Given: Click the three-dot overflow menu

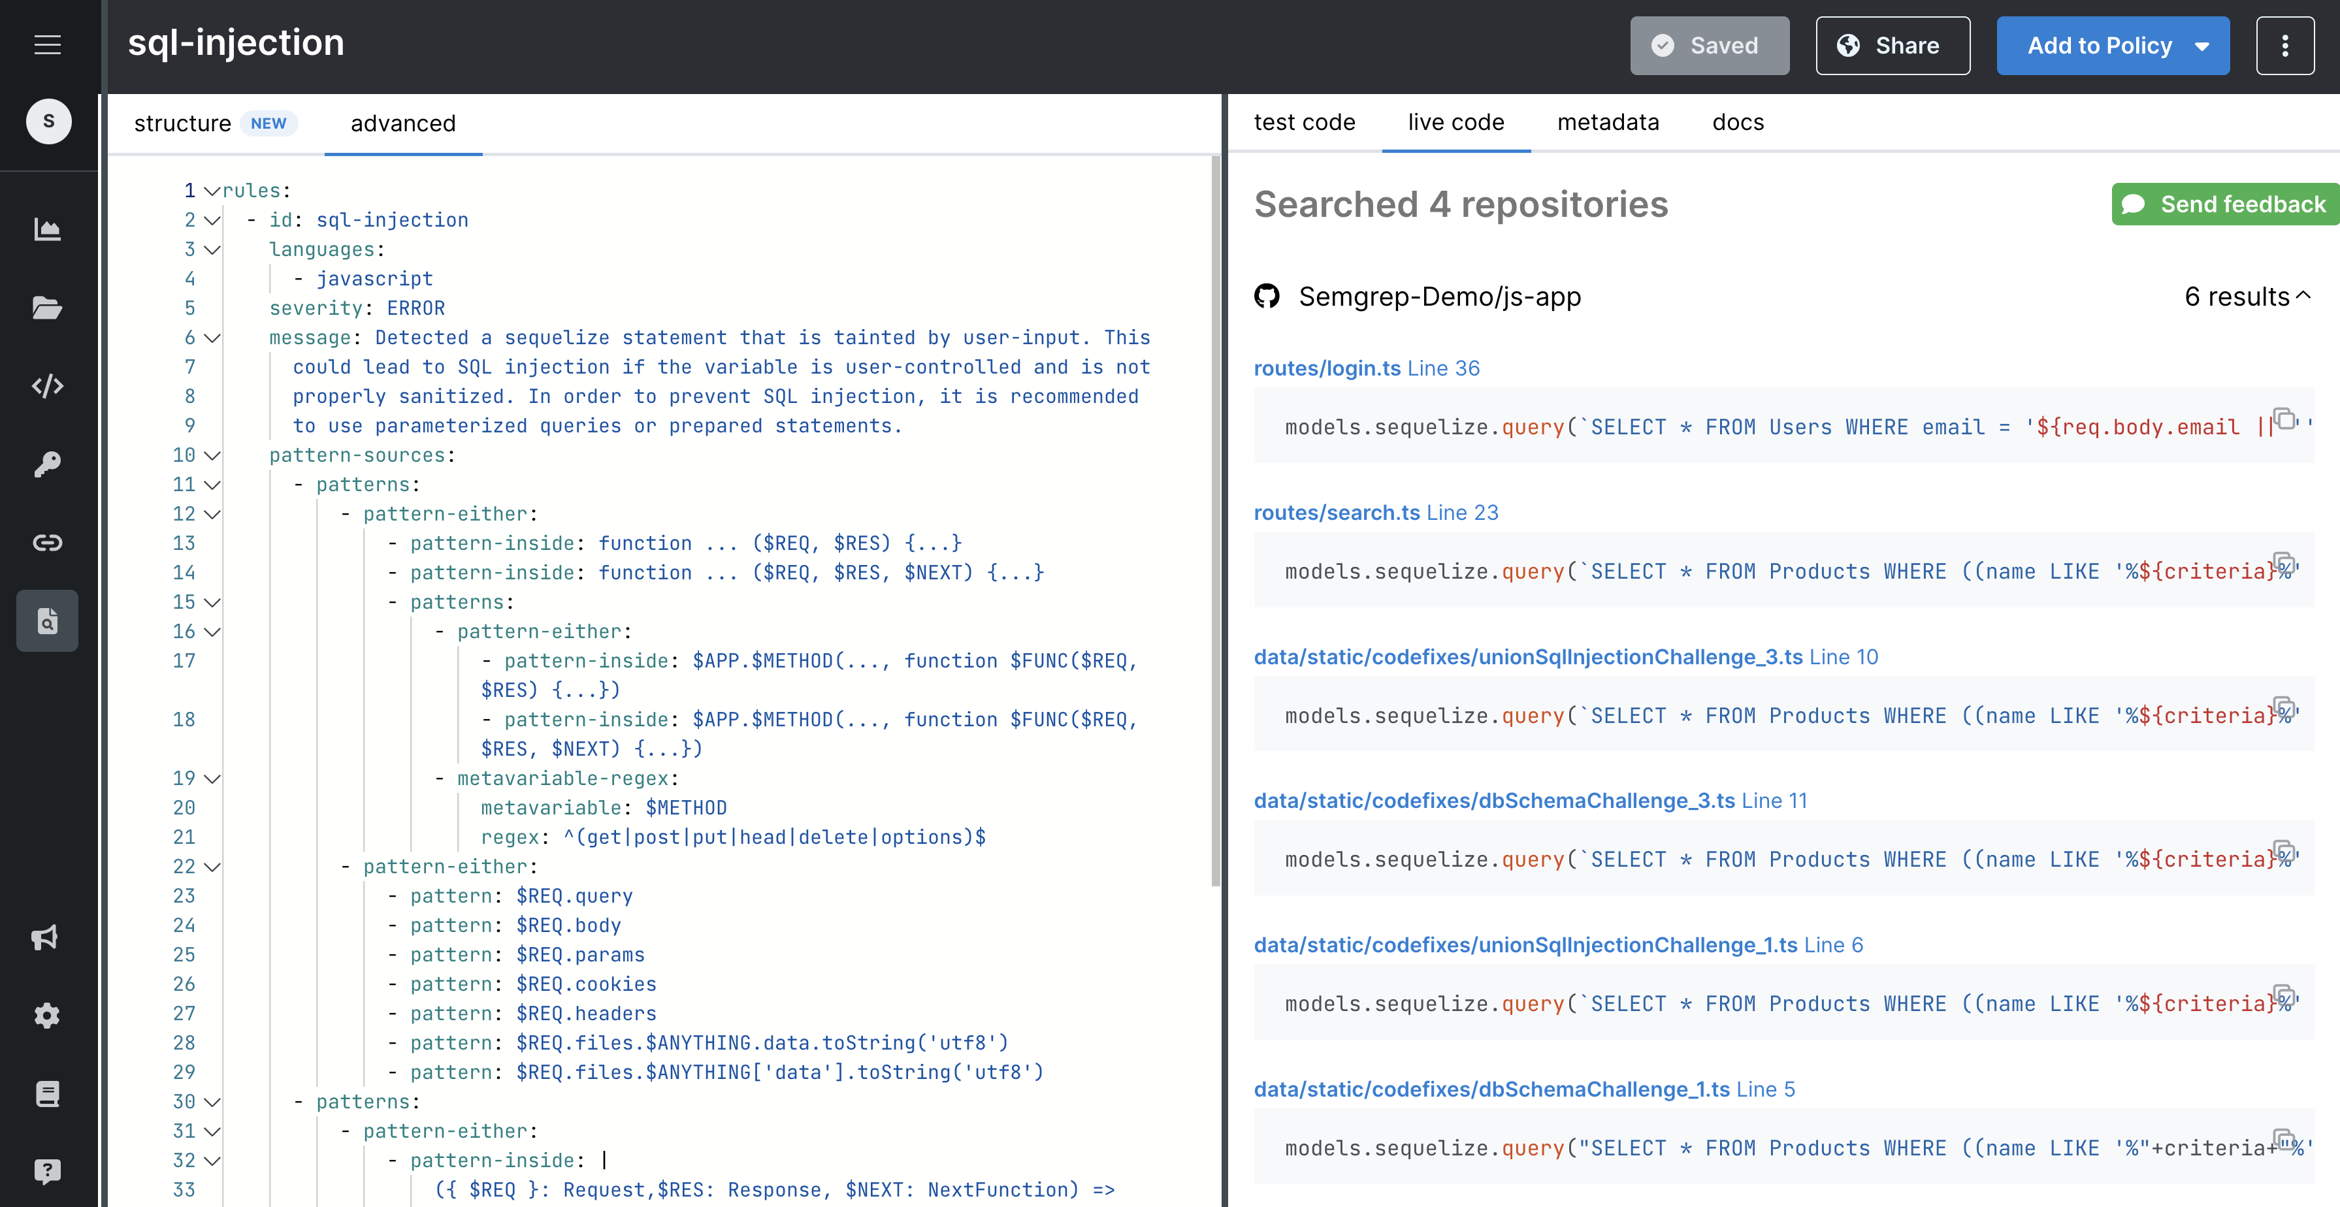Looking at the screenshot, I should tap(2284, 46).
